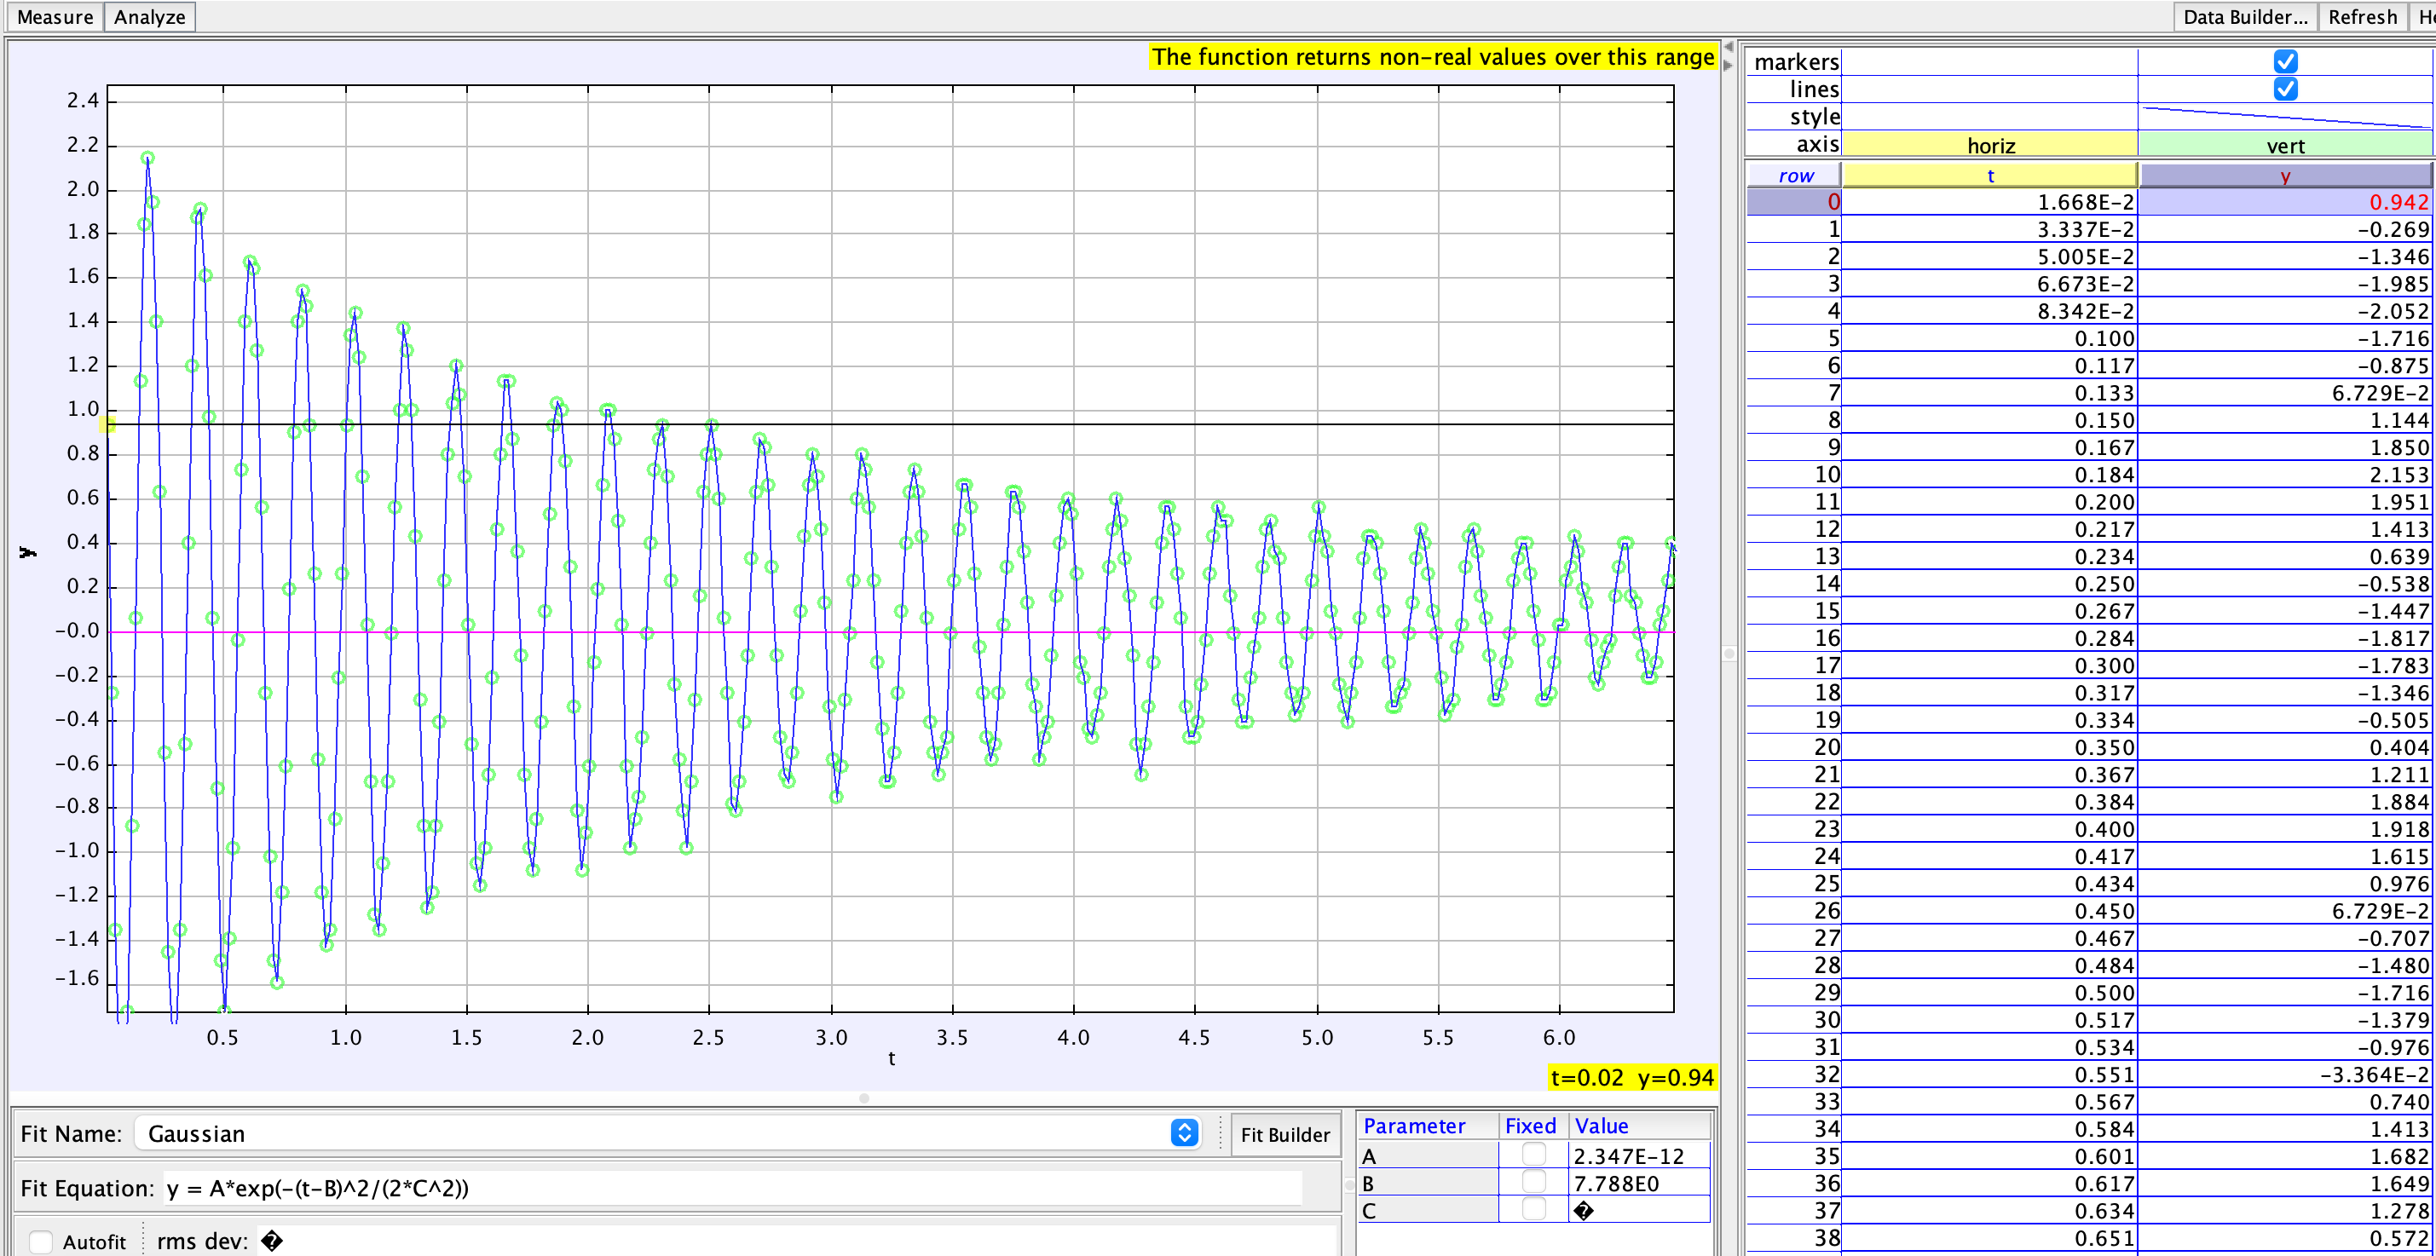The height and width of the screenshot is (1256, 2436).
Task: Click the blue line style preview
Action: pyautogui.click(x=2284, y=118)
